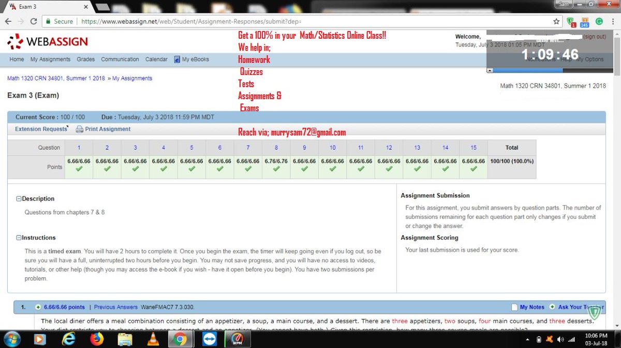Screen dimensions: 621x348
Task: Open File Explorer from the taskbar
Action: (x=125, y=339)
